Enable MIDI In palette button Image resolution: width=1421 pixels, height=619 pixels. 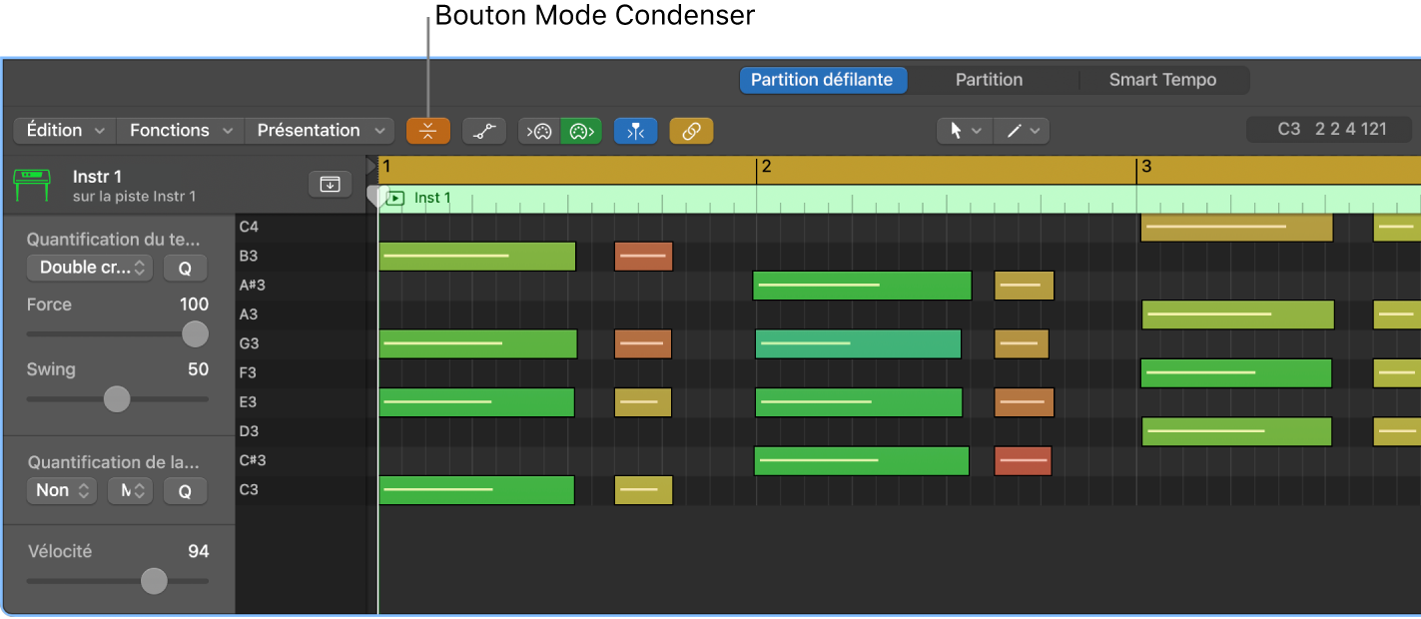click(x=539, y=131)
